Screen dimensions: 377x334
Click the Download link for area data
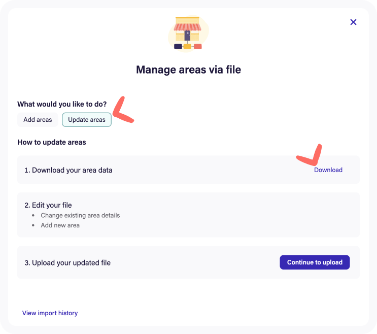(x=328, y=170)
